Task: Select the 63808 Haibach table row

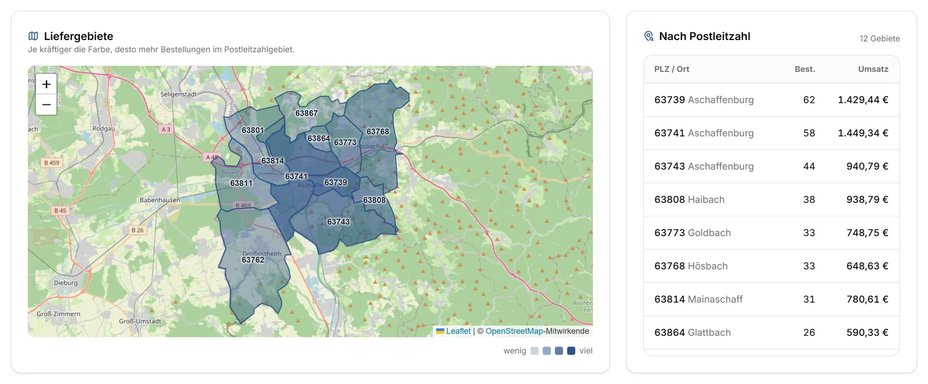Action: click(771, 200)
